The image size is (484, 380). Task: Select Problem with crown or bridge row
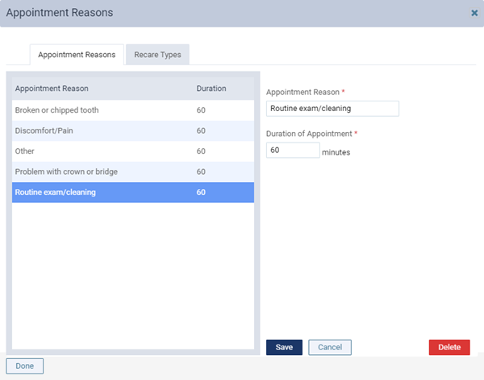(x=133, y=171)
